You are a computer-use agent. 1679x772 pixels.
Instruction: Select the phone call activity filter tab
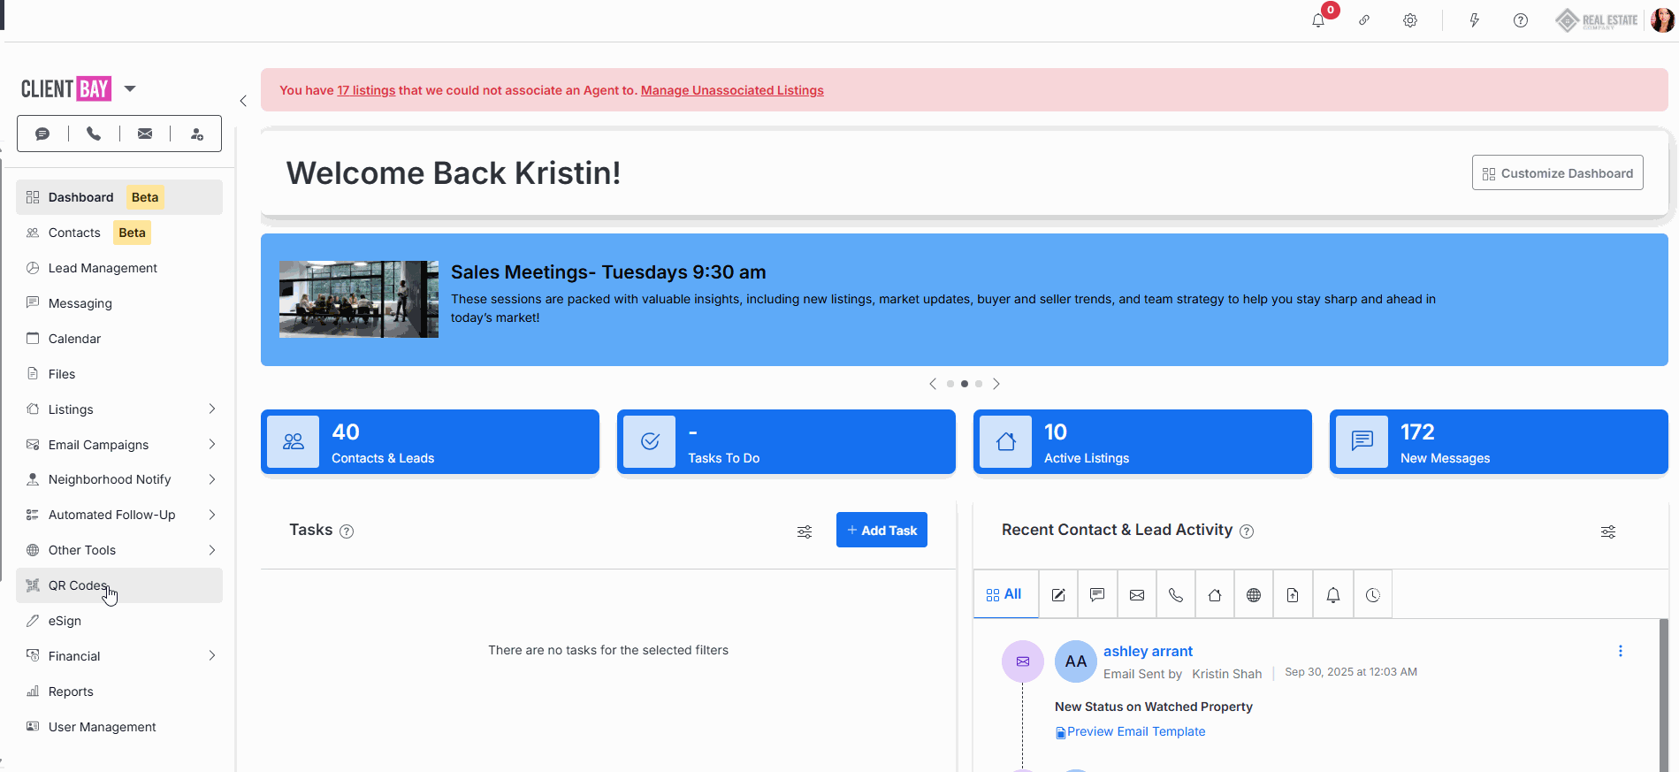pyautogui.click(x=1176, y=595)
